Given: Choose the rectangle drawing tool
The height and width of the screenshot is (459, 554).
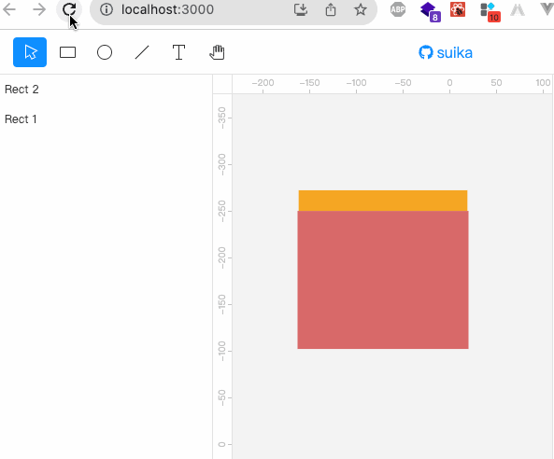Looking at the screenshot, I should click(67, 52).
